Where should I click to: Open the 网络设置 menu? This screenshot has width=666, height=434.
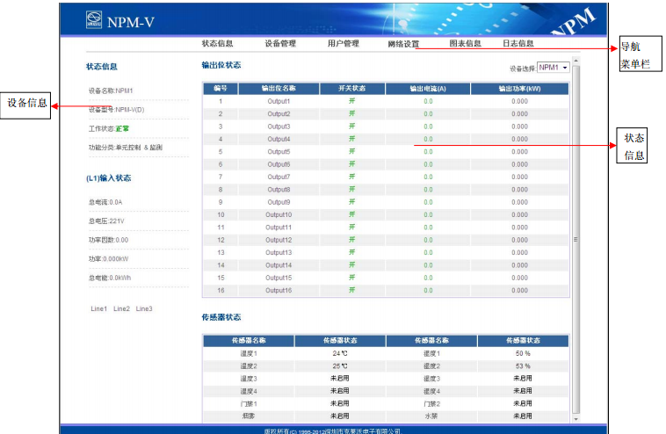tap(403, 44)
